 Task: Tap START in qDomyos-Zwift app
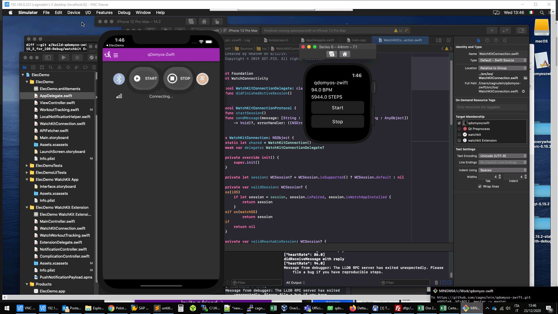pyautogui.click(x=144, y=78)
